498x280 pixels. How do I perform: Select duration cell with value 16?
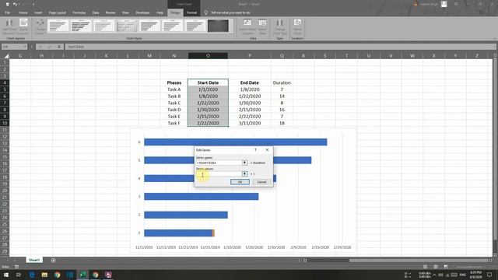pyautogui.click(x=282, y=110)
